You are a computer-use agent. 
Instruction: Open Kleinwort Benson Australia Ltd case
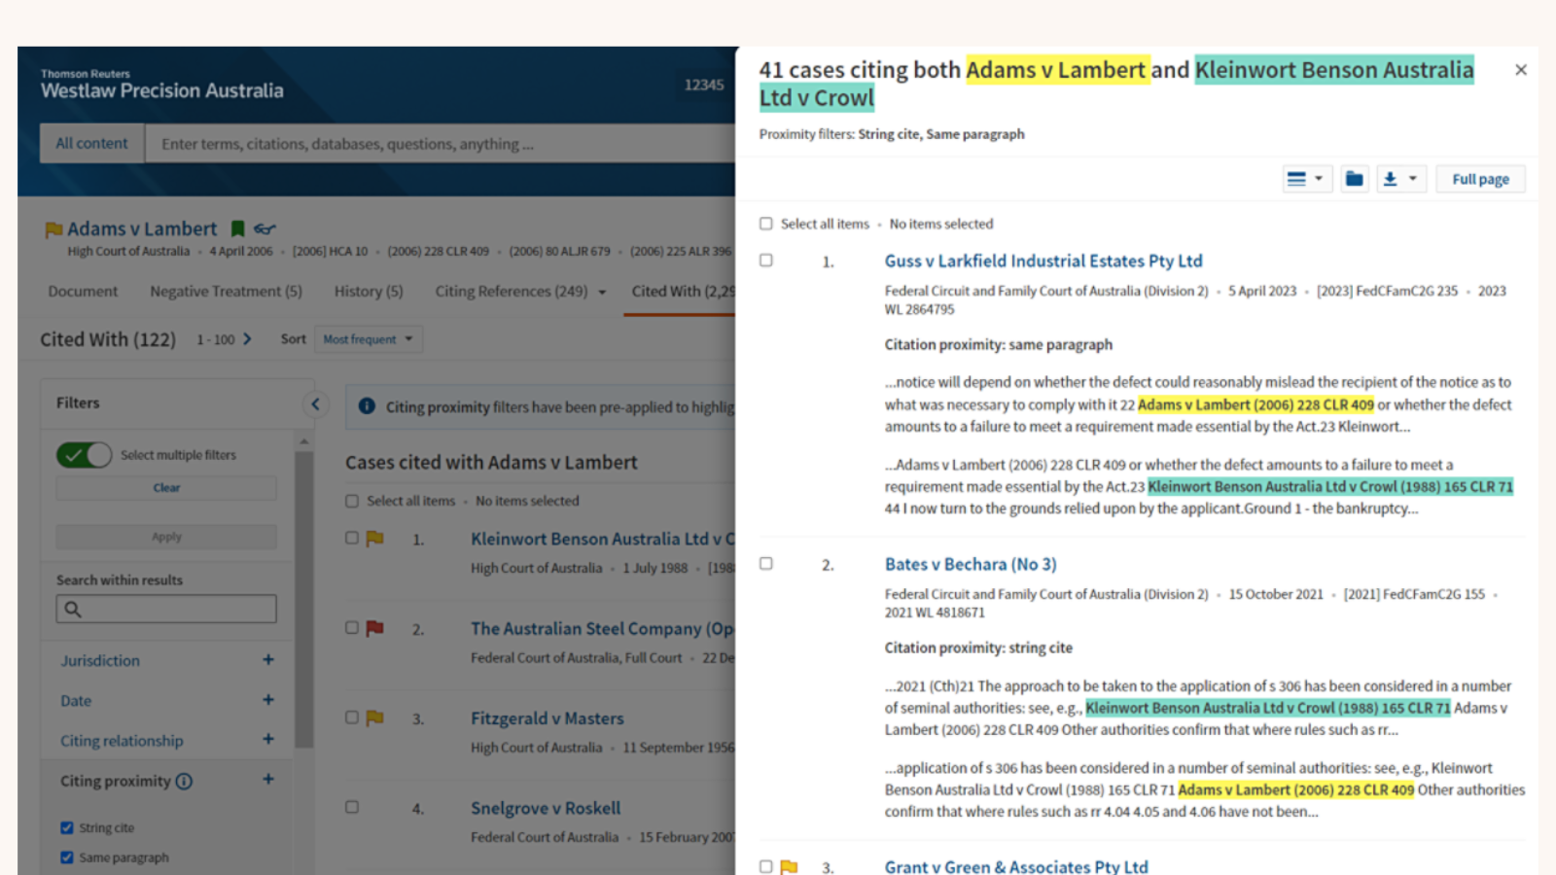(x=603, y=539)
